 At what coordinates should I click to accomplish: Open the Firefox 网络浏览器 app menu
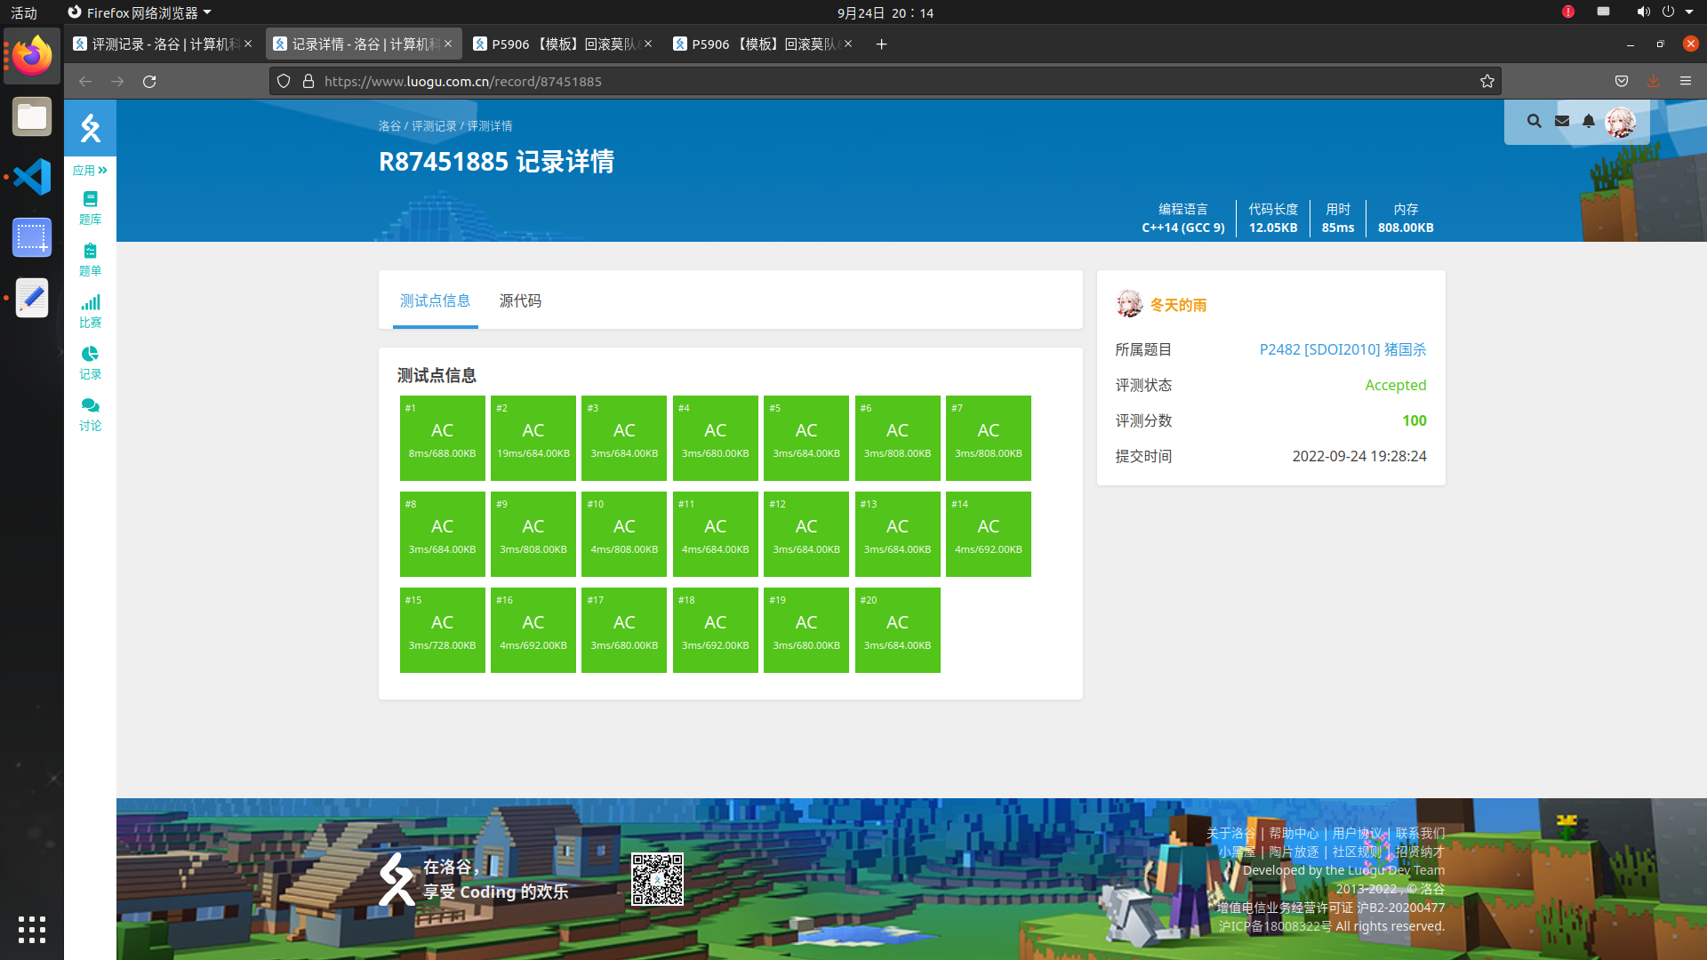tap(140, 12)
